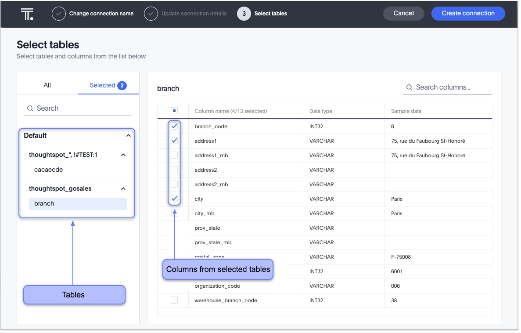
Task: Click the select-all checkbox in the column header
Action: coord(174,111)
